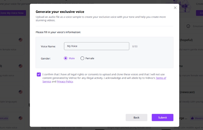Screen dimensions: 203x130
Task: Click into the Voice Name text field
Action: pyautogui.click(x=96, y=46)
